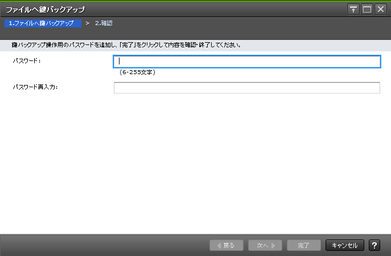The width and height of the screenshot is (391, 256).
Task: Click the (6-255文字) hint text
Action: (137, 72)
